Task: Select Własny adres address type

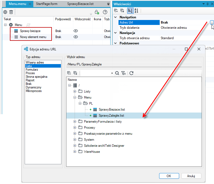Action: tap(35, 62)
